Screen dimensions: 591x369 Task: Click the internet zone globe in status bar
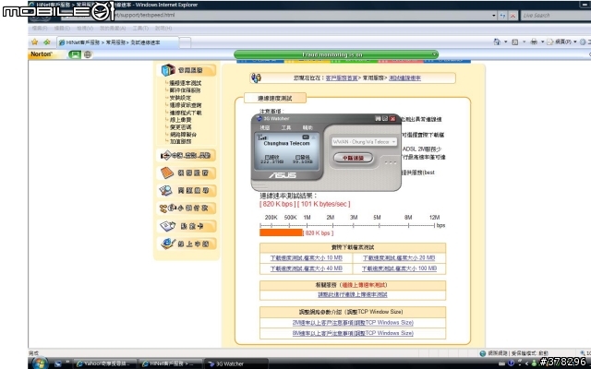pyautogui.click(x=482, y=353)
